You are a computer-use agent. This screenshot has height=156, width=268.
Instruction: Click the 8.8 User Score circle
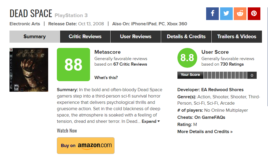click(187, 58)
